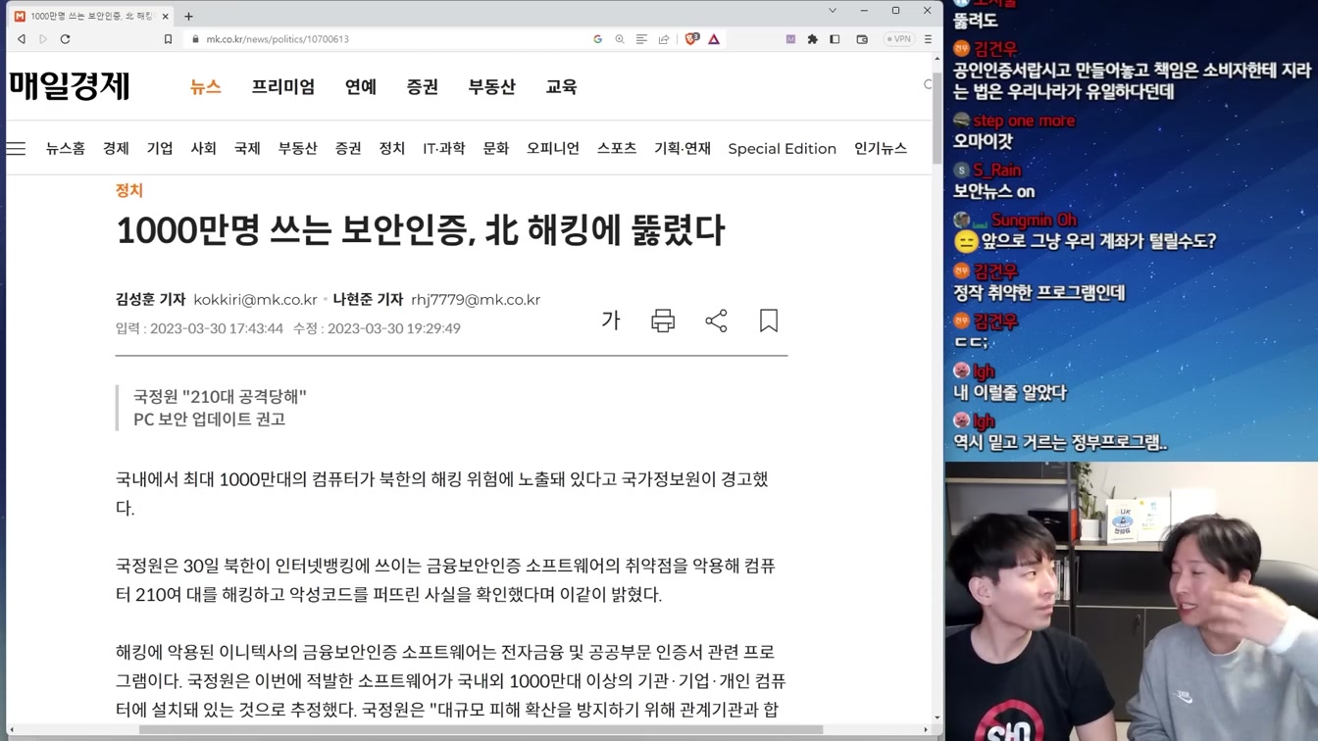Reload the page with the refresh icon
Image resolution: width=1318 pixels, height=741 pixels.
[x=65, y=39]
